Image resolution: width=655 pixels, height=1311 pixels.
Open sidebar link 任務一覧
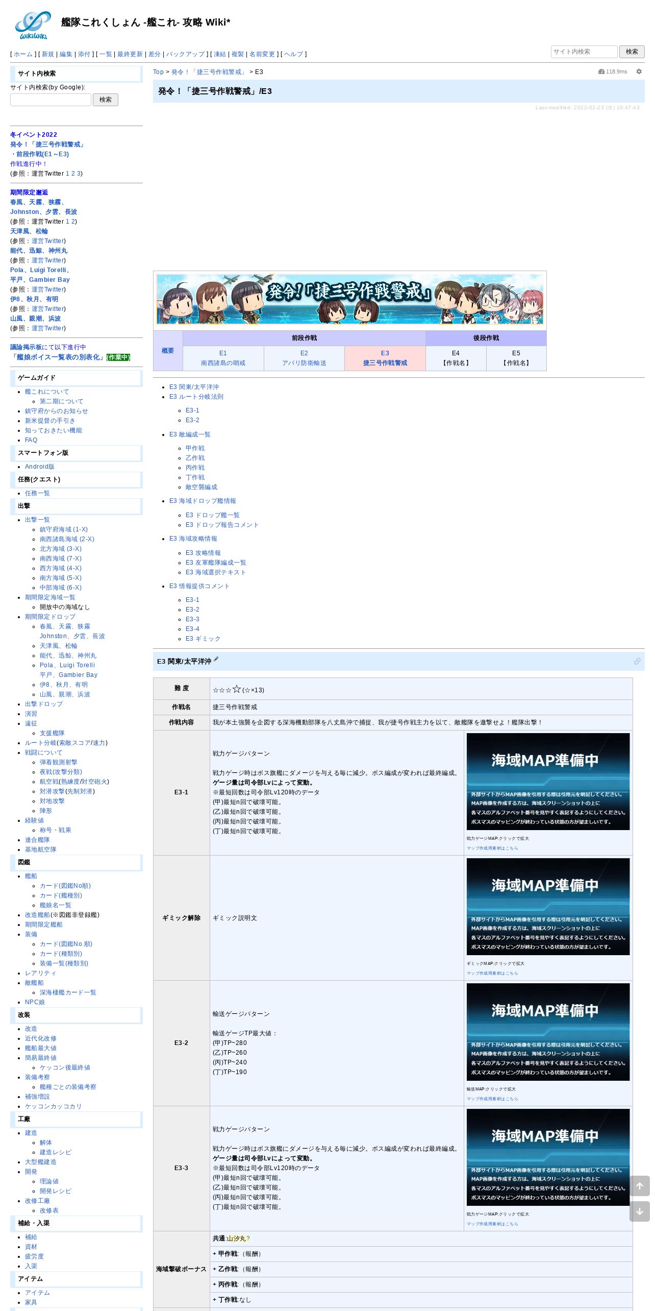point(37,493)
